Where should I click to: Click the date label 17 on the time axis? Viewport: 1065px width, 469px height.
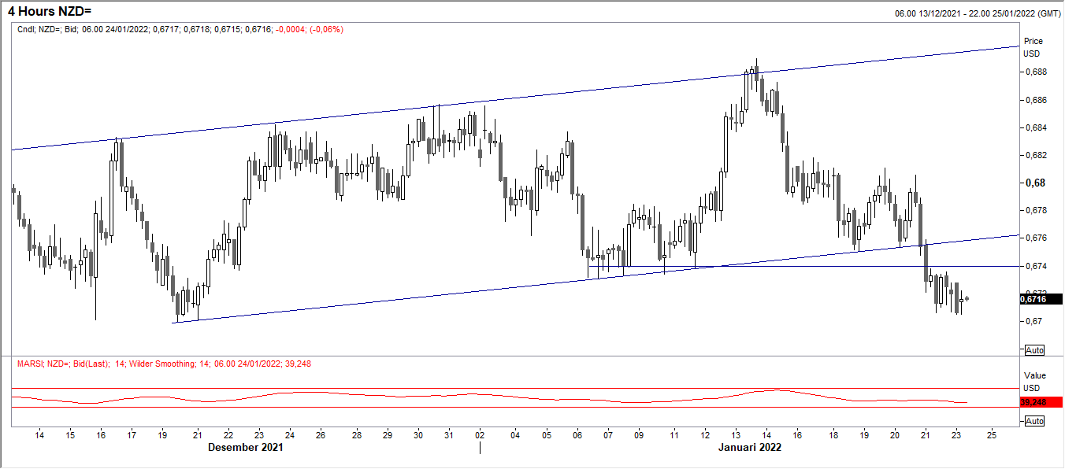point(131,434)
